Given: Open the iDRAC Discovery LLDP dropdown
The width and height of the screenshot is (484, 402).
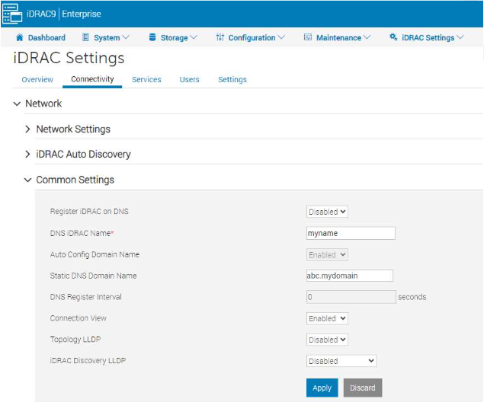Looking at the screenshot, I should click(x=341, y=361).
